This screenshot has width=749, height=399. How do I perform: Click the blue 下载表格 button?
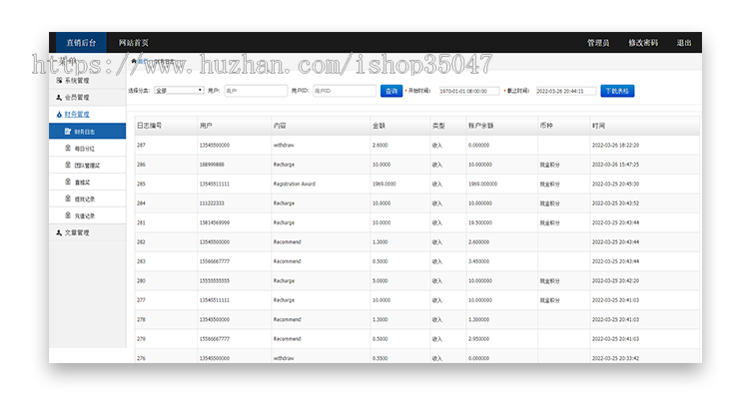tap(617, 91)
